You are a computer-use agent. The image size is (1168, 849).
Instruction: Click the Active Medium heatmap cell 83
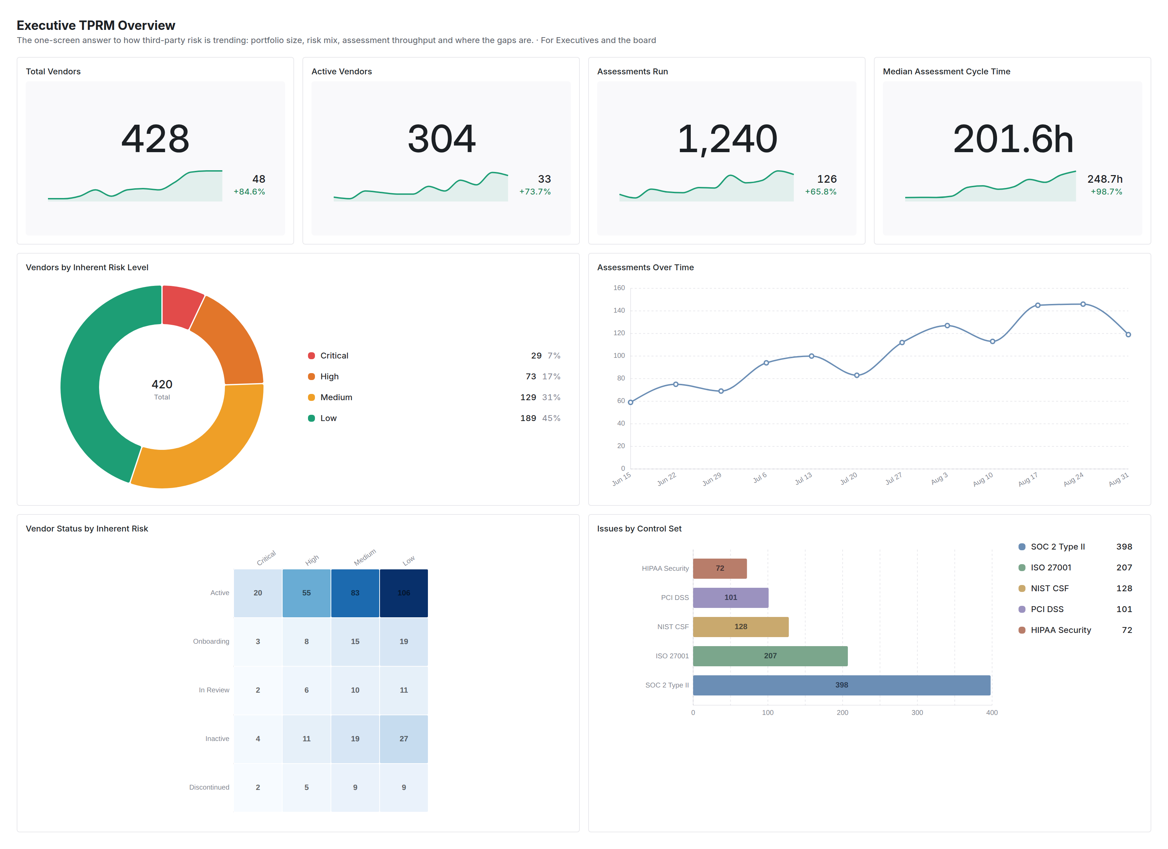[x=355, y=593]
